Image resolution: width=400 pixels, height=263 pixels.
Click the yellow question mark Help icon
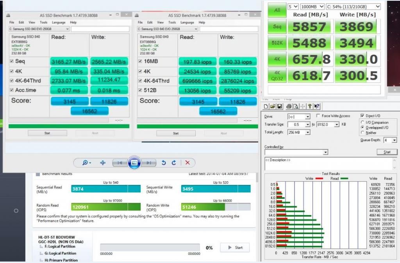(x=310, y=106)
